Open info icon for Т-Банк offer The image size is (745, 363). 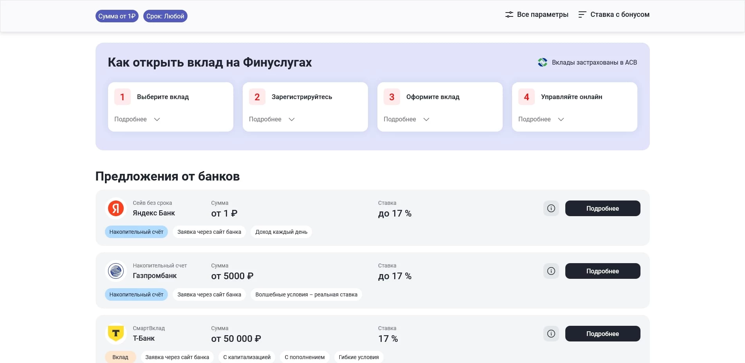[x=551, y=333]
